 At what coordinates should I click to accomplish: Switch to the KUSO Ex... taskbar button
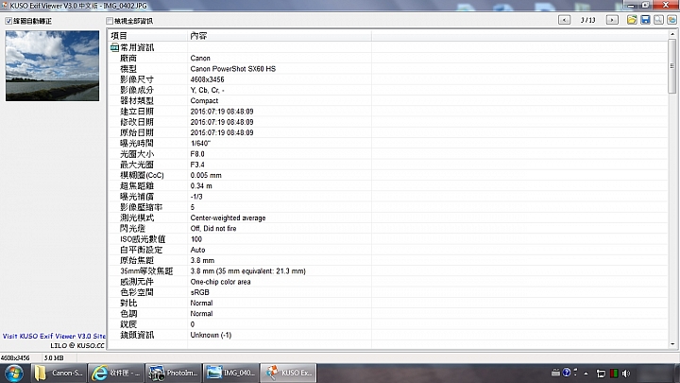288,373
